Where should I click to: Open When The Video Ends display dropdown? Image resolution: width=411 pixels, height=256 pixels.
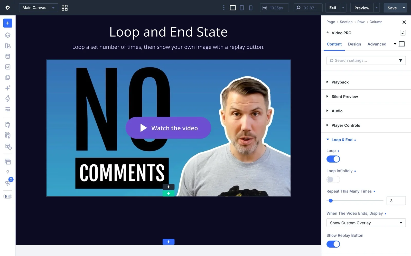click(366, 223)
